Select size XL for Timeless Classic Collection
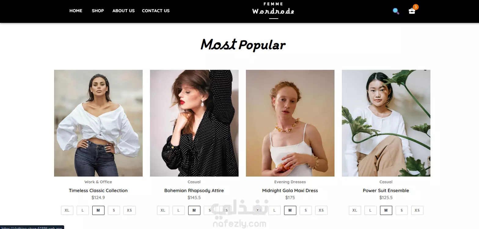This screenshot has width=479, height=229. coord(67,210)
